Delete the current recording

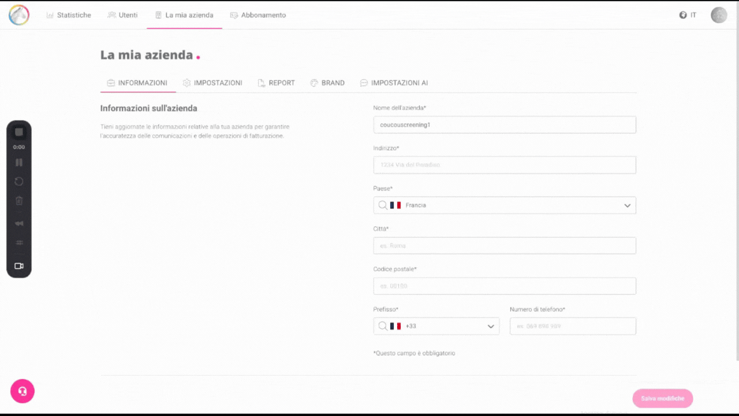click(19, 200)
